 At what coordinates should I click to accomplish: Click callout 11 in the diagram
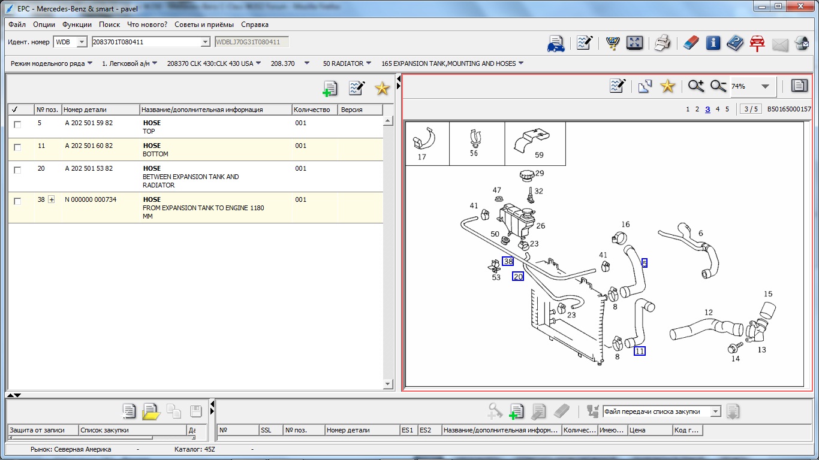(x=640, y=351)
